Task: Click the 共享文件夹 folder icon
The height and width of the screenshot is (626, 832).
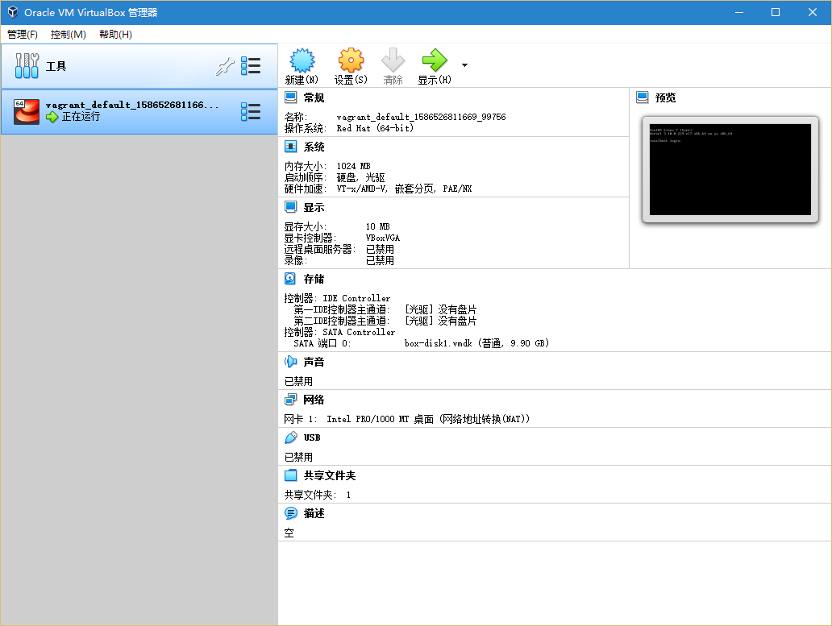Action: click(x=291, y=475)
